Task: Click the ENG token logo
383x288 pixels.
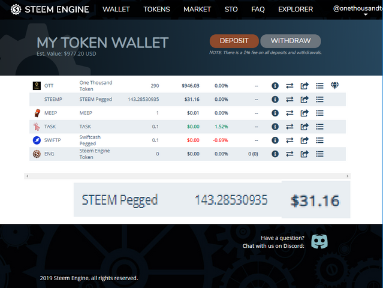Action: 37,154
